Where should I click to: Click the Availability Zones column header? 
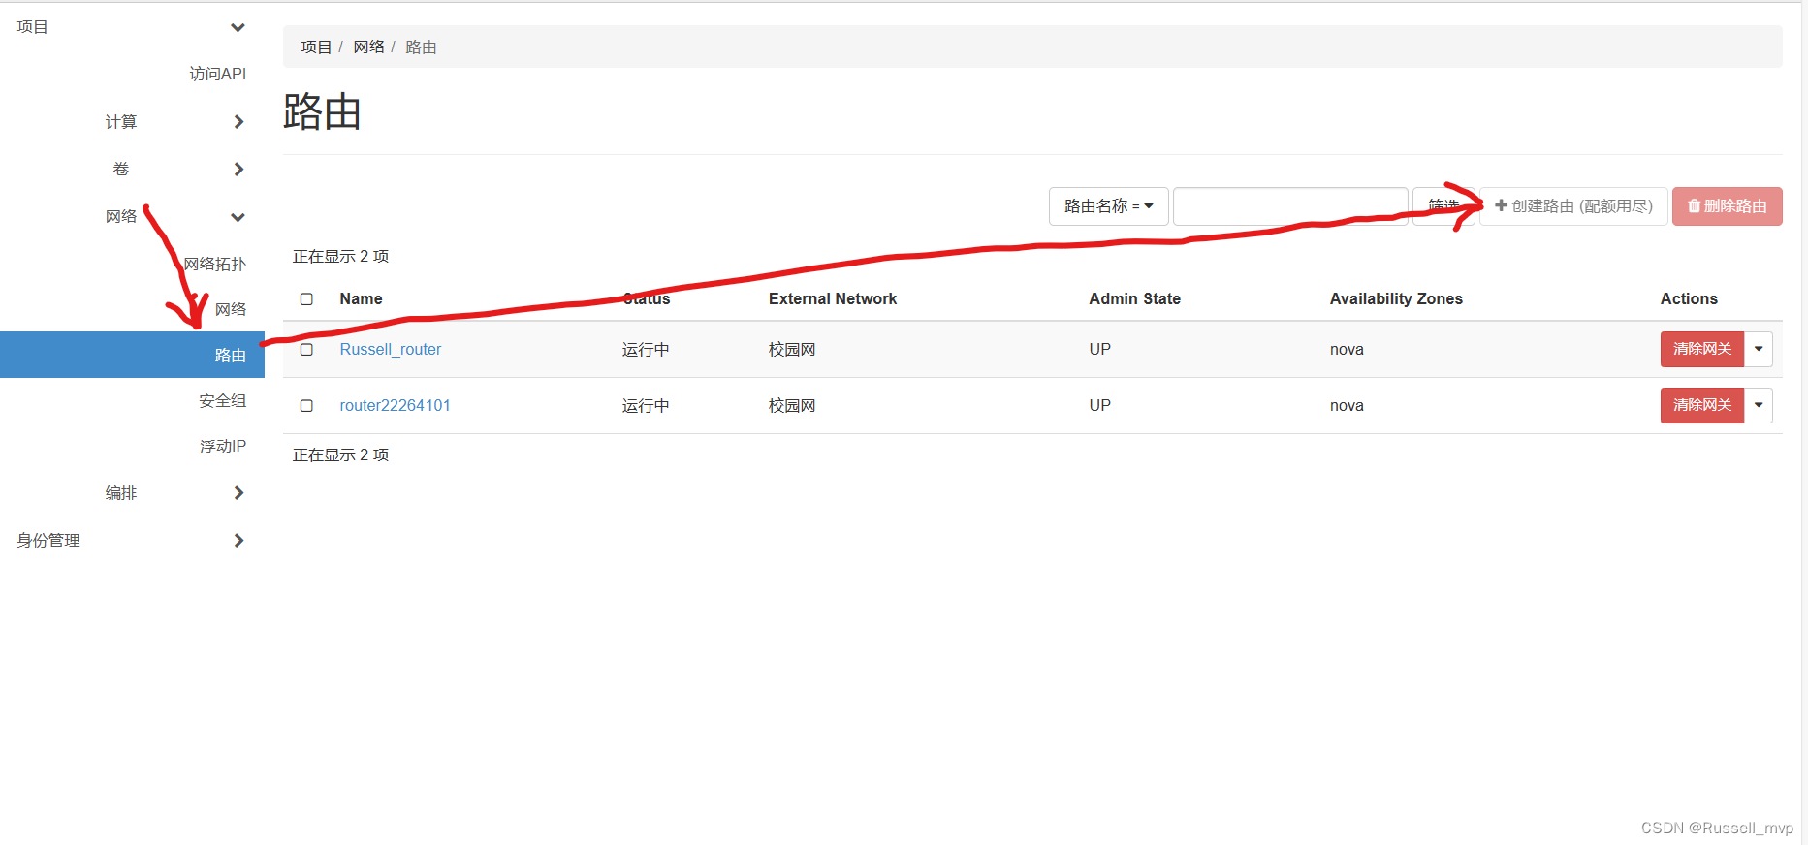(x=1396, y=298)
